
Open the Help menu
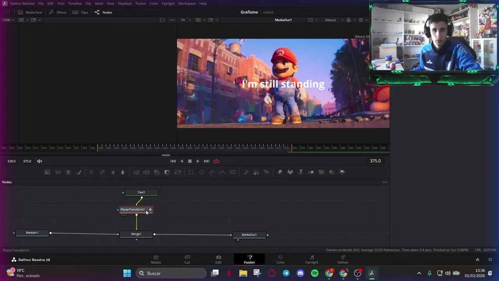[x=203, y=4]
